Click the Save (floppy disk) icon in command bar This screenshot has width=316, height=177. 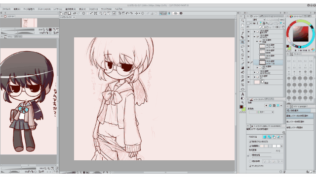(69, 13)
